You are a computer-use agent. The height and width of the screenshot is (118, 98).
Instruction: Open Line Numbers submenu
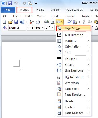(73, 70)
